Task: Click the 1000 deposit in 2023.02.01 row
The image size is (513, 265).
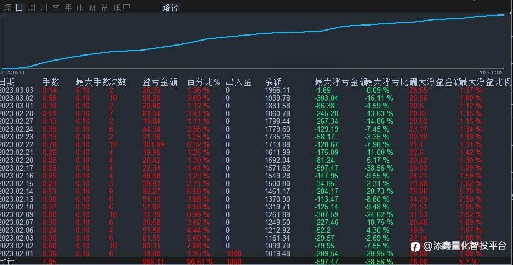Action: click(x=233, y=253)
